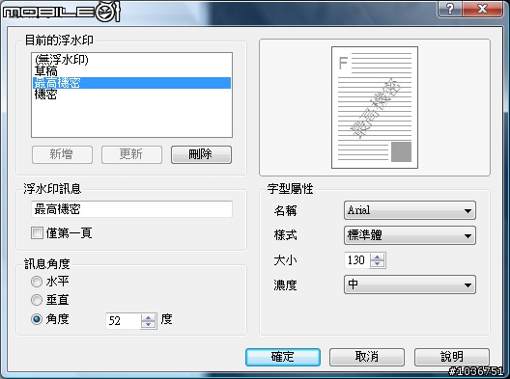The image size is (510, 379).
Task: Choose the 垂直 vertical radio button
Action: click(x=37, y=300)
